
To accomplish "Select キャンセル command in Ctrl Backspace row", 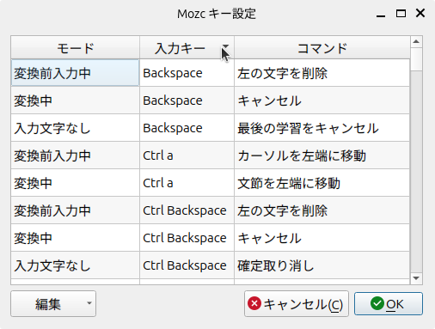I will pyautogui.click(x=322, y=238).
